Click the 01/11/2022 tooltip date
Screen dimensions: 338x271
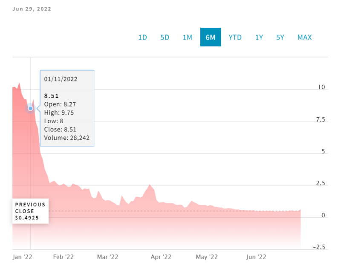click(x=61, y=79)
